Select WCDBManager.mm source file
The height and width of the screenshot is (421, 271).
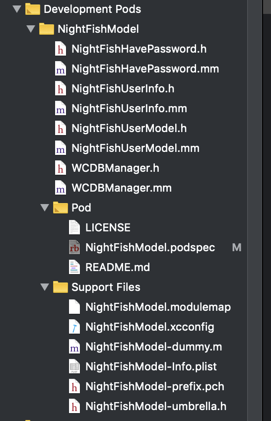pyautogui.click(x=122, y=188)
